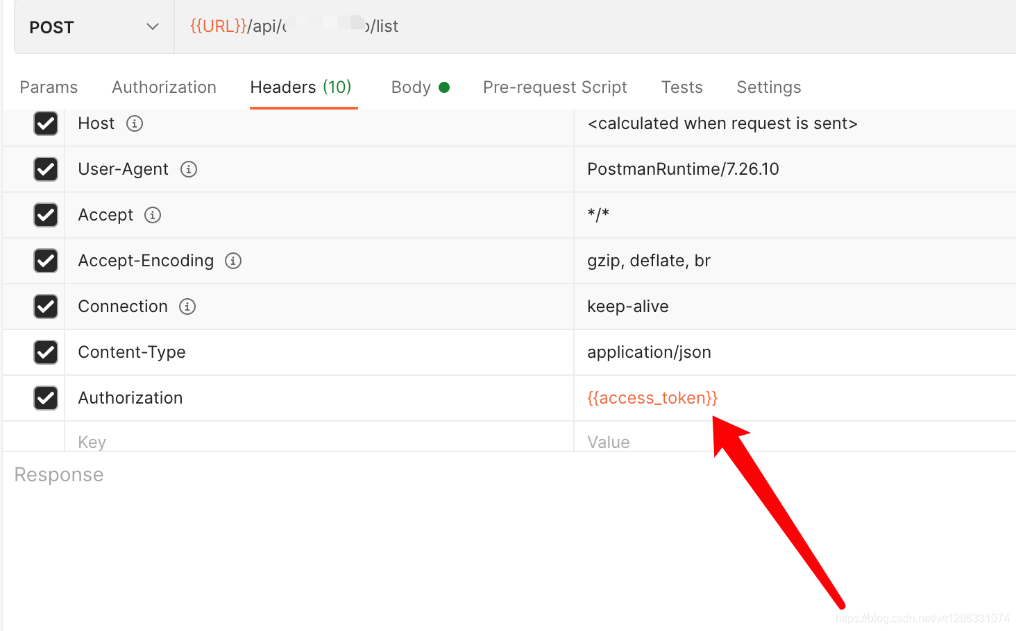Screen dimensions: 1016x631
Task: Select the Authorization key cell
Action: tap(319, 398)
